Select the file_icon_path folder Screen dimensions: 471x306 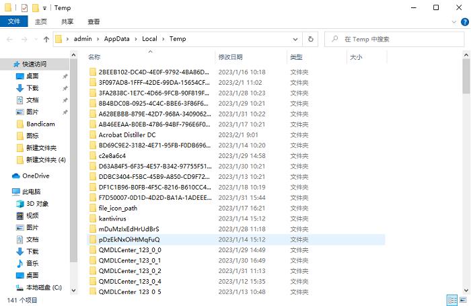[x=118, y=208]
